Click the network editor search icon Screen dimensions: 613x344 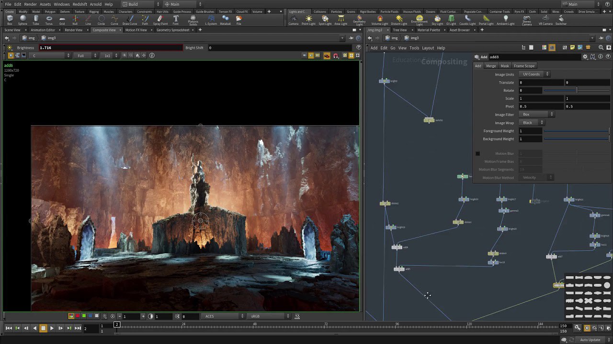click(x=601, y=48)
